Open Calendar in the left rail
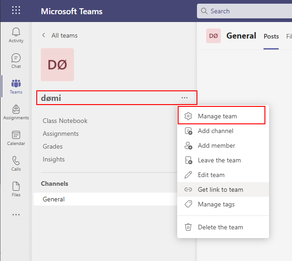 (16, 138)
